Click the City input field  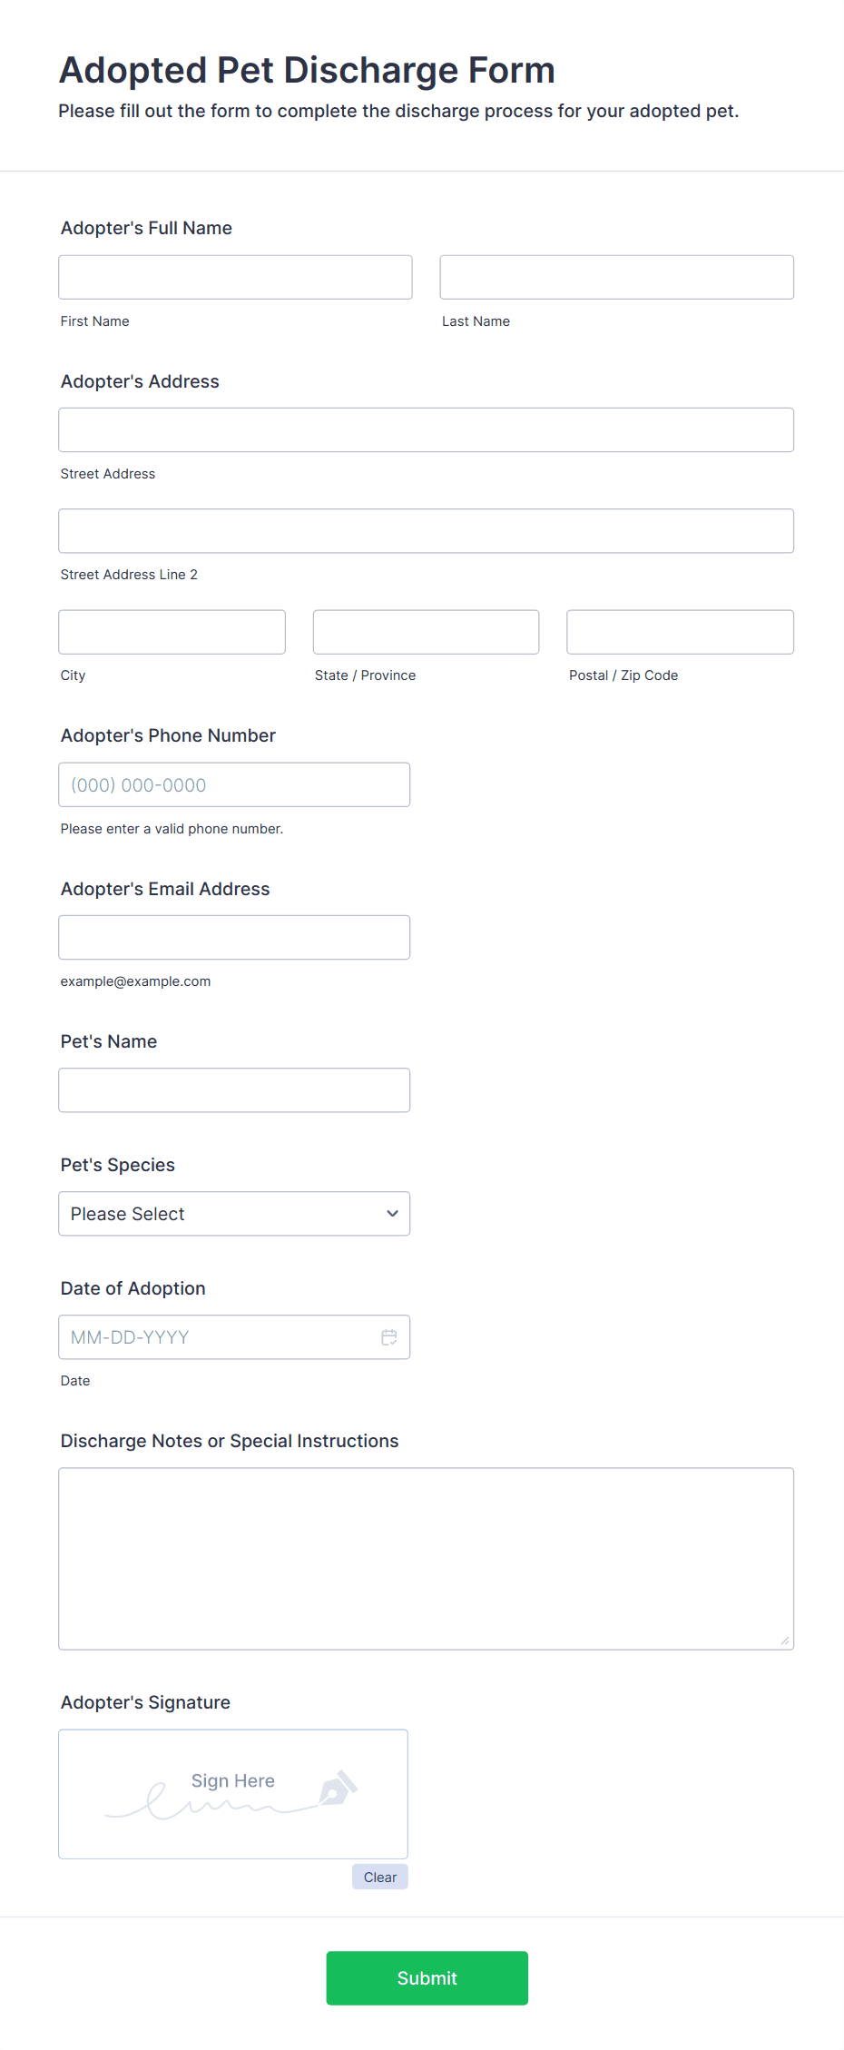(x=171, y=631)
